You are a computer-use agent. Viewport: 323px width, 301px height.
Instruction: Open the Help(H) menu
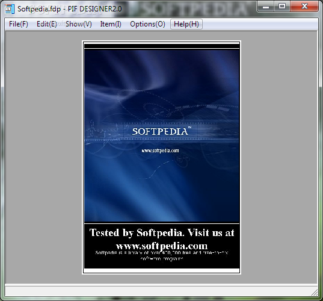pyautogui.click(x=186, y=24)
